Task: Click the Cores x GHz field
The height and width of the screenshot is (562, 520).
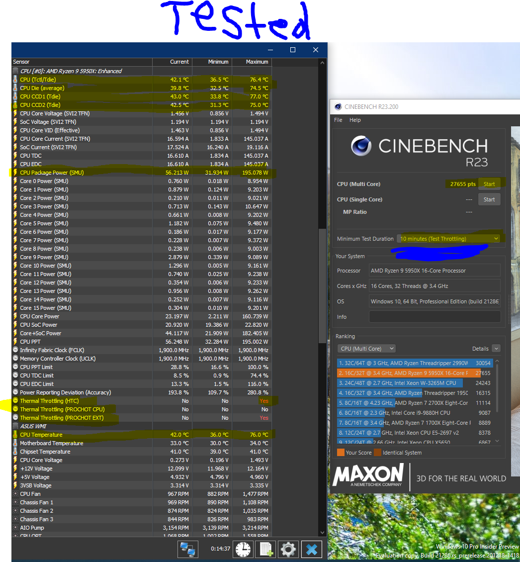Action: (434, 286)
